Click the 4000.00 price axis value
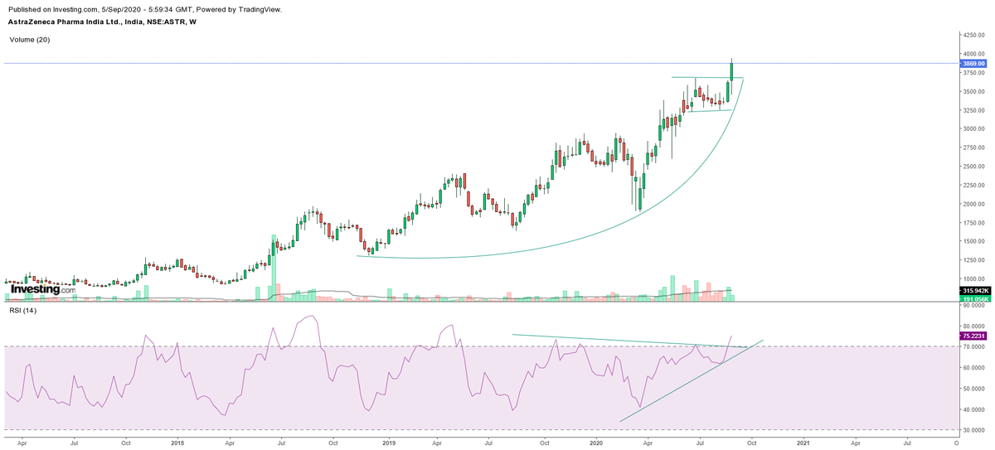This screenshot has height=450, width=995. click(973, 54)
